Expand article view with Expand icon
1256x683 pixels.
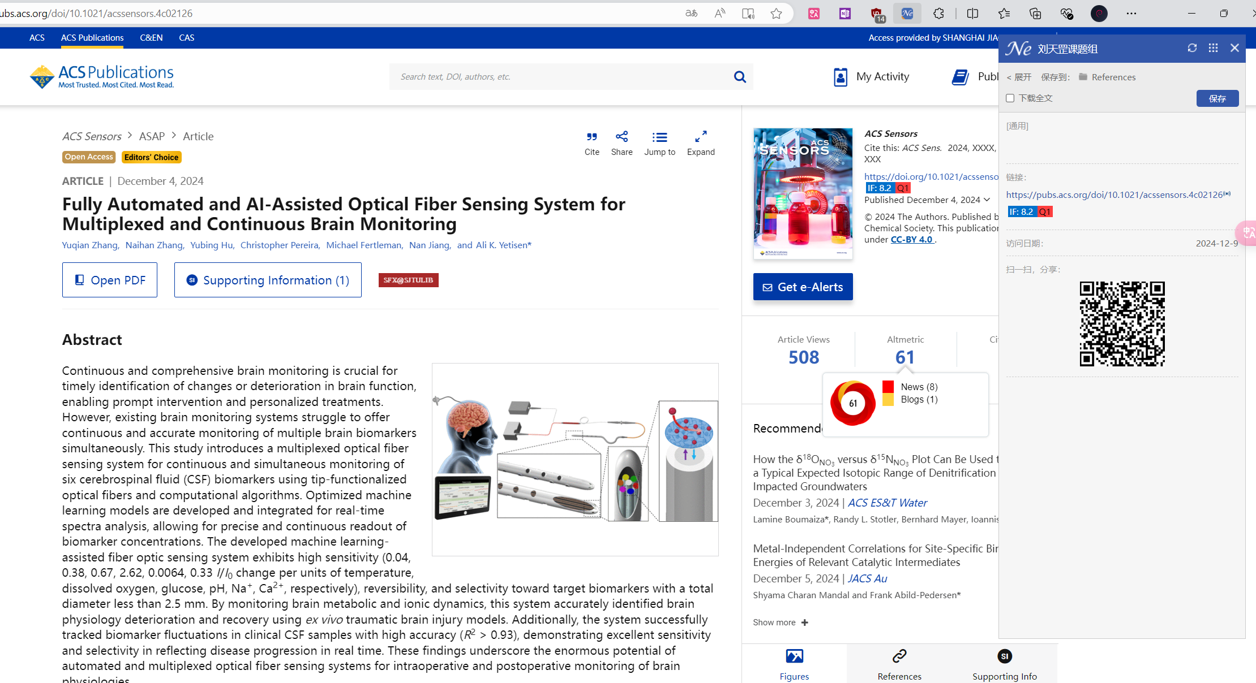pyautogui.click(x=701, y=137)
